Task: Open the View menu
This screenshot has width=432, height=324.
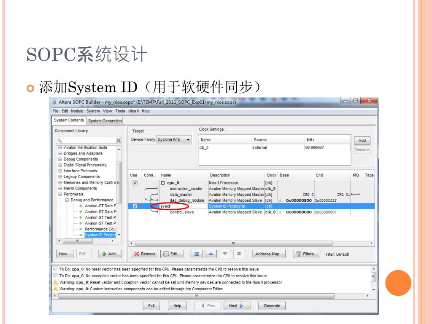Action: coord(108,111)
